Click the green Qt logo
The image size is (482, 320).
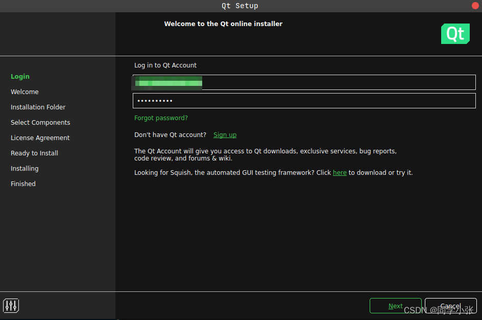tap(455, 34)
